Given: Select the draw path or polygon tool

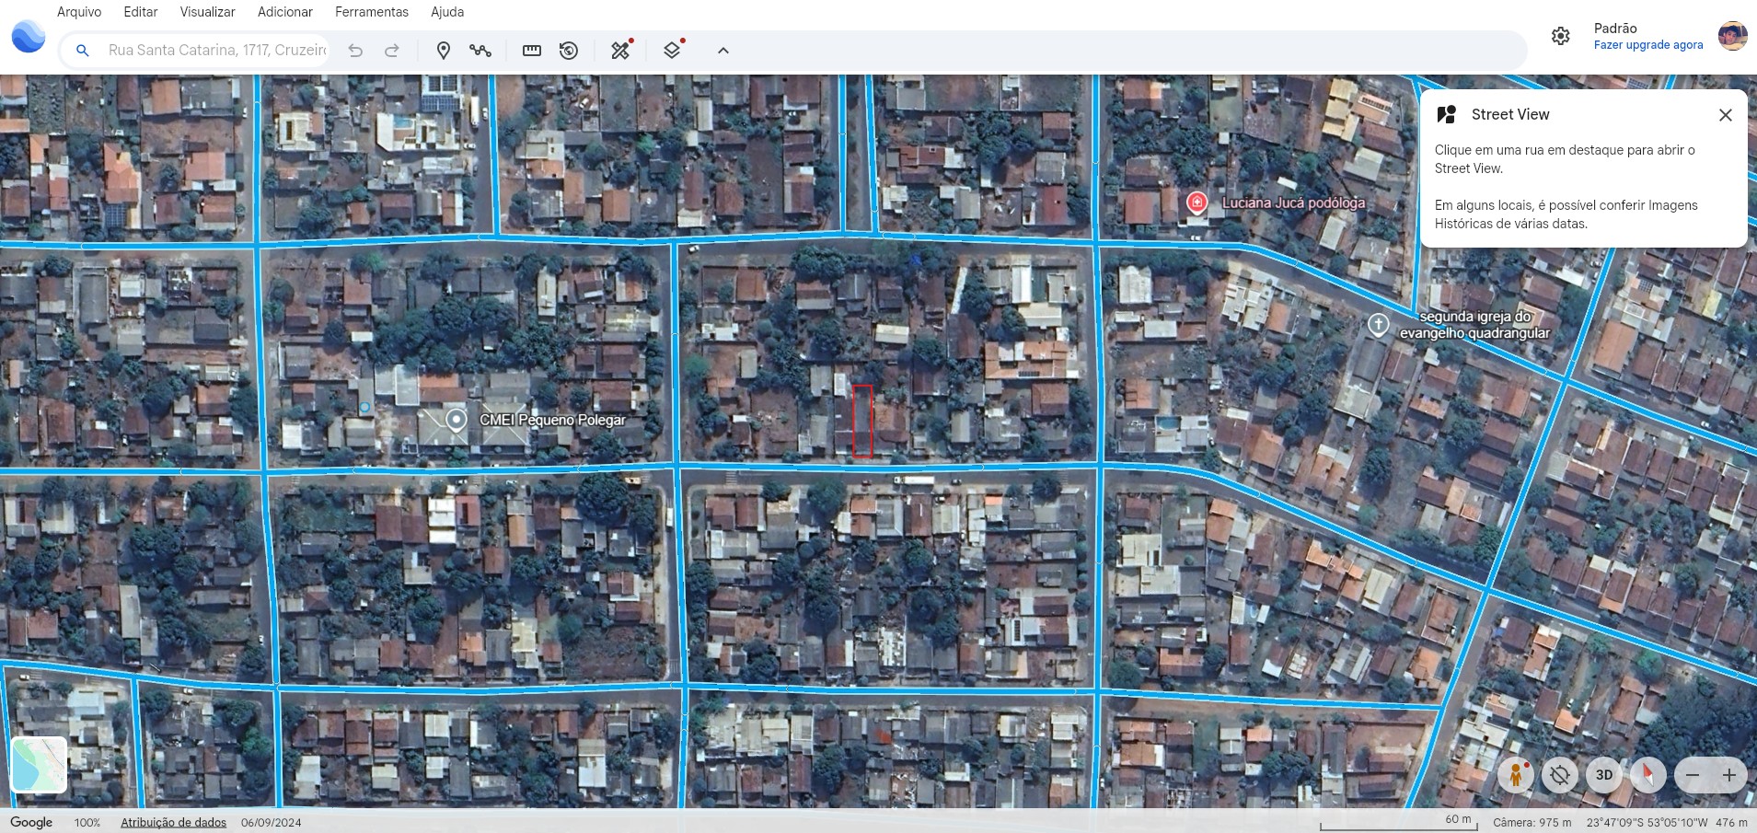Looking at the screenshot, I should 480,51.
